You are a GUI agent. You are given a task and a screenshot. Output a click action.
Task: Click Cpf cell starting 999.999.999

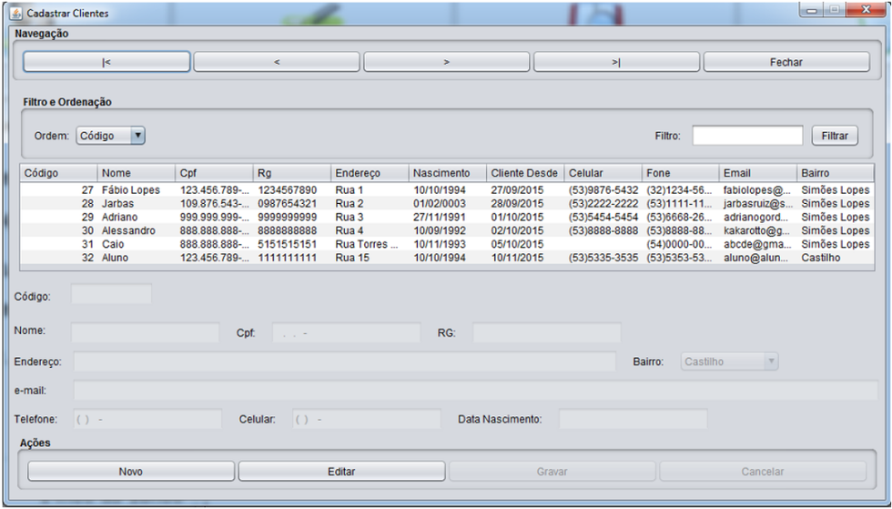click(x=215, y=217)
